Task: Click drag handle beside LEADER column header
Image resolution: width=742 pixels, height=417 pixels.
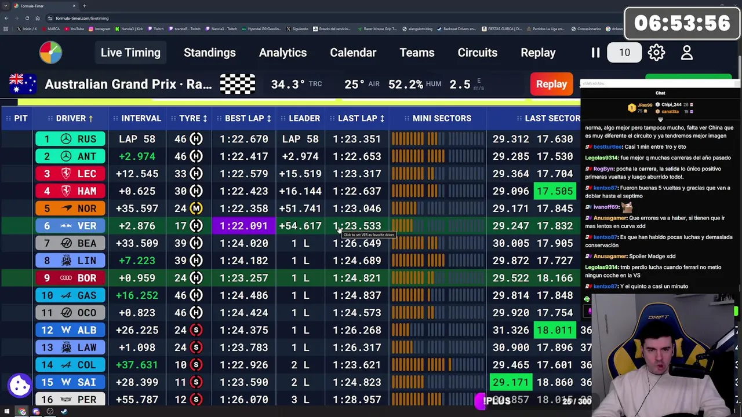Action: coord(283,118)
